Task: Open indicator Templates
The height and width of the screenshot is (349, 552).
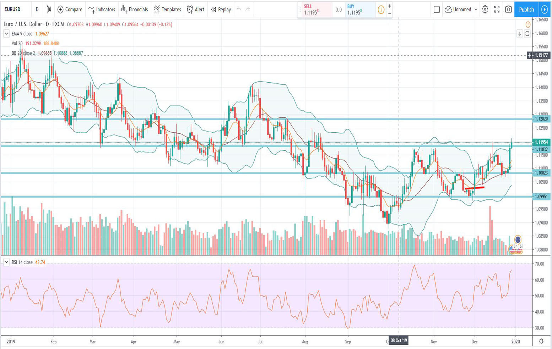Action: tap(167, 10)
